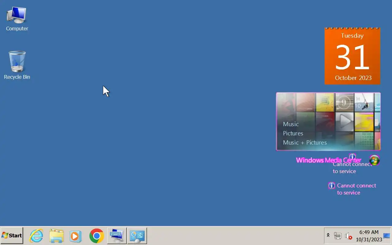Open the 6:49 AM taskbar clock
This screenshot has height=245, width=392.
(x=369, y=236)
